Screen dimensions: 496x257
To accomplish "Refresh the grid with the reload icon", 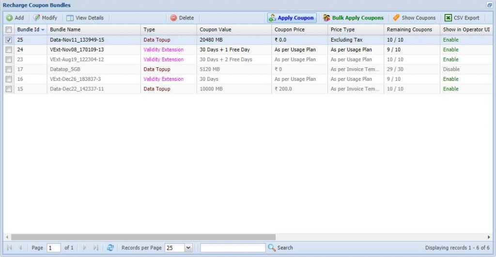I will (110, 248).
